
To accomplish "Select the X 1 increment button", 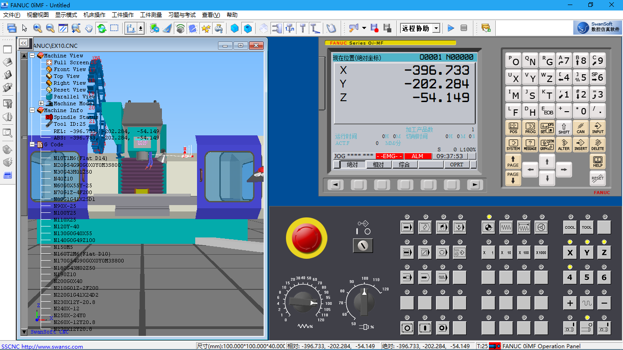I will [488, 252].
